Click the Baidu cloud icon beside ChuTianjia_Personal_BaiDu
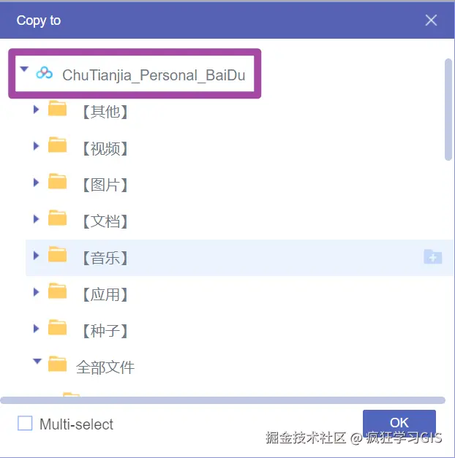This screenshot has height=458, width=455. pyautogui.click(x=45, y=72)
